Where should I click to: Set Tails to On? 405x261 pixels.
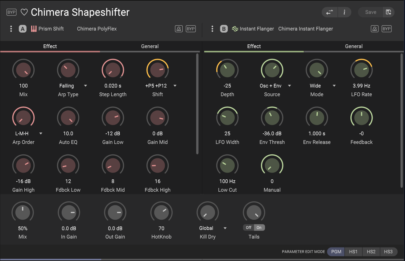[259, 228]
